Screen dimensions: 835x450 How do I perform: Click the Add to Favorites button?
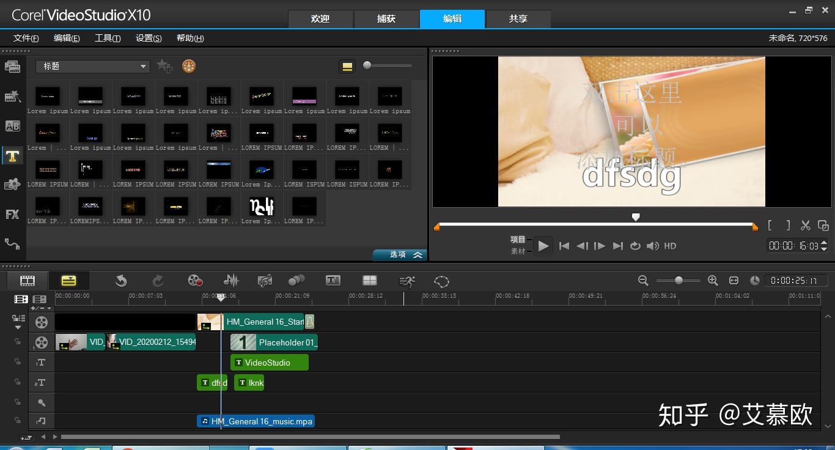coord(164,66)
